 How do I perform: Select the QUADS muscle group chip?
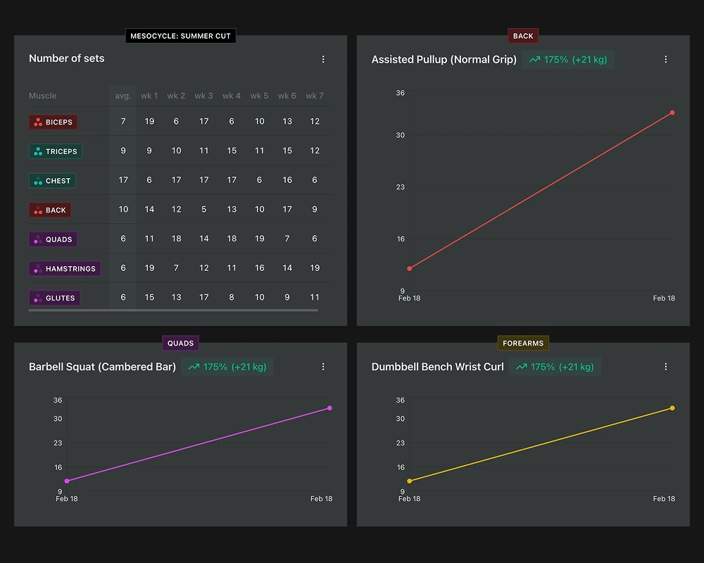pos(52,239)
